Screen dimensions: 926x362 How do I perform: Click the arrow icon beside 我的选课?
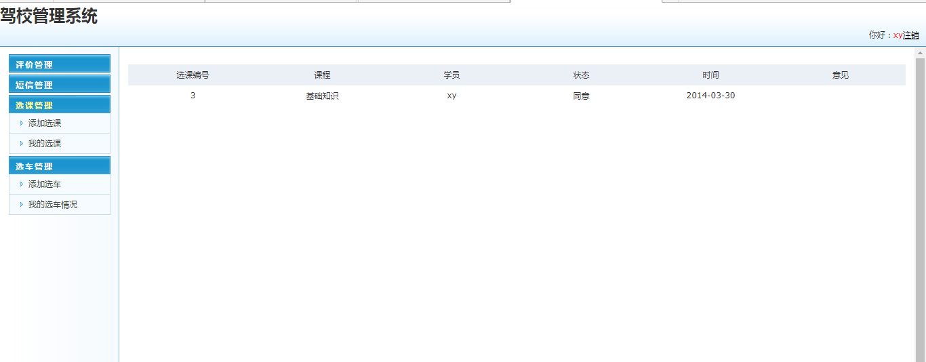pos(22,144)
